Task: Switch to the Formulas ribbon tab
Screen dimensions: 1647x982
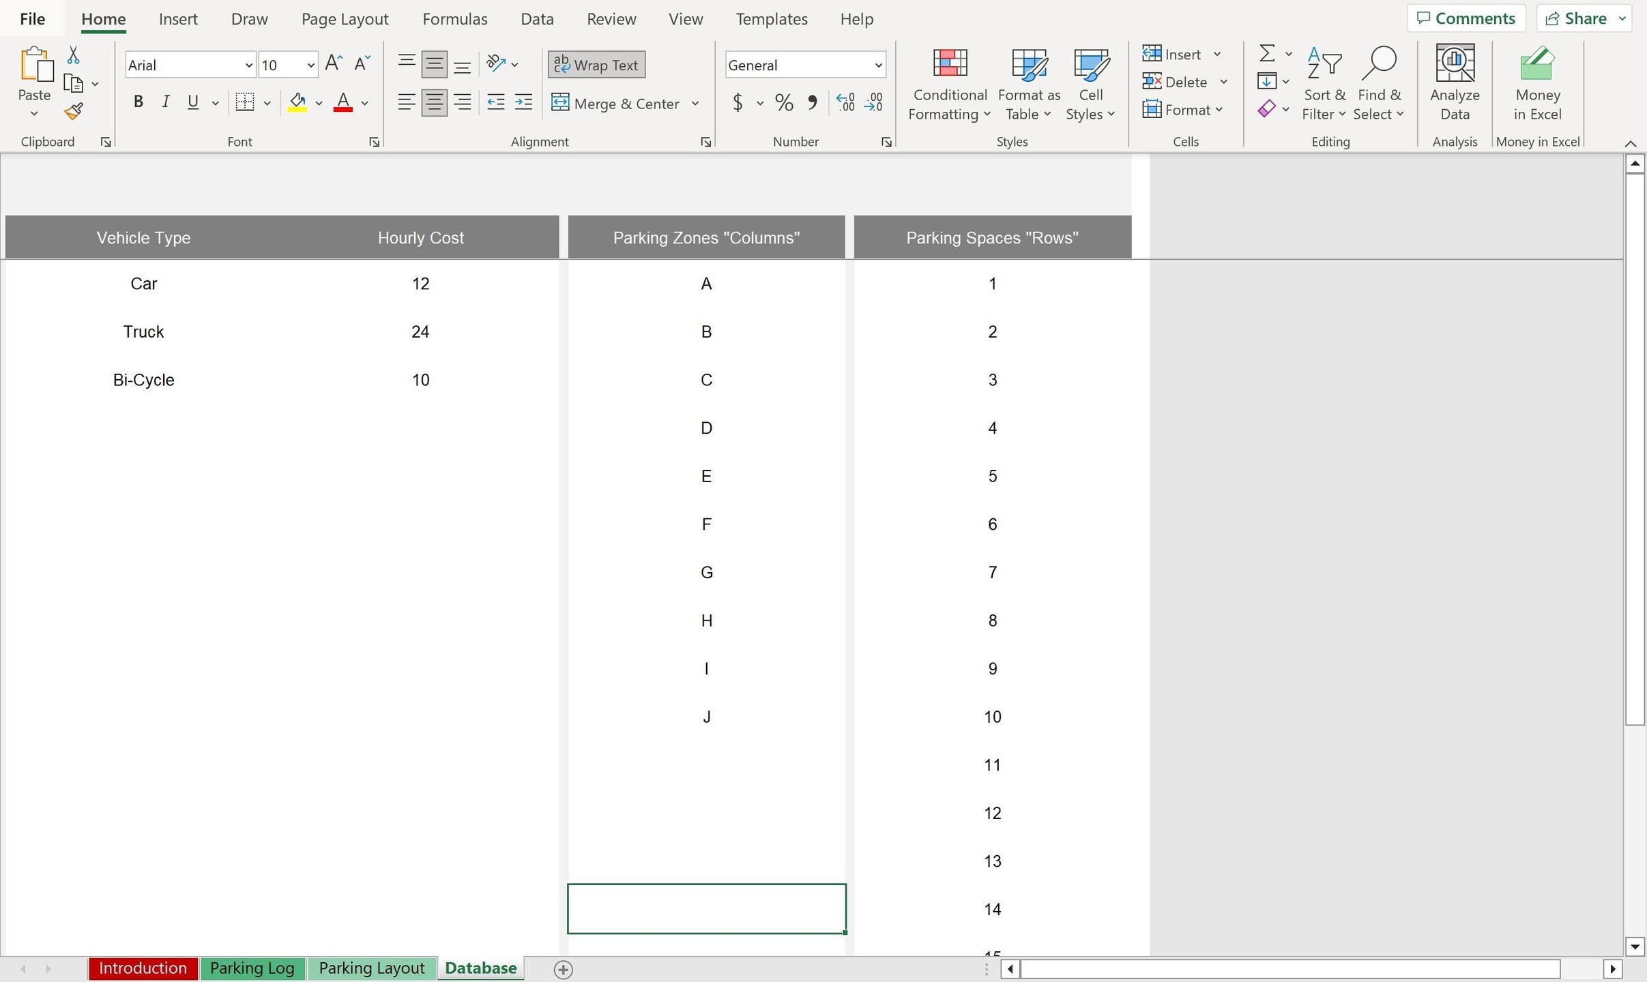Action: [454, 18]
